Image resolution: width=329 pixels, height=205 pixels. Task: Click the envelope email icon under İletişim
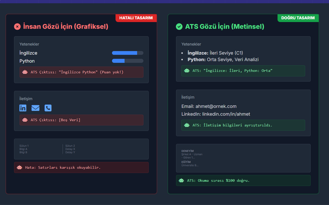[x=35, y=108]
